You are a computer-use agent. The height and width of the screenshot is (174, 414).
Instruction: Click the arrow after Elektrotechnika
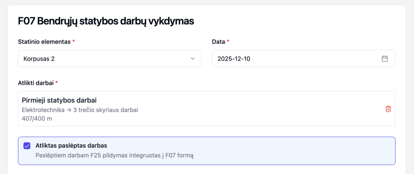pos(69,110)
